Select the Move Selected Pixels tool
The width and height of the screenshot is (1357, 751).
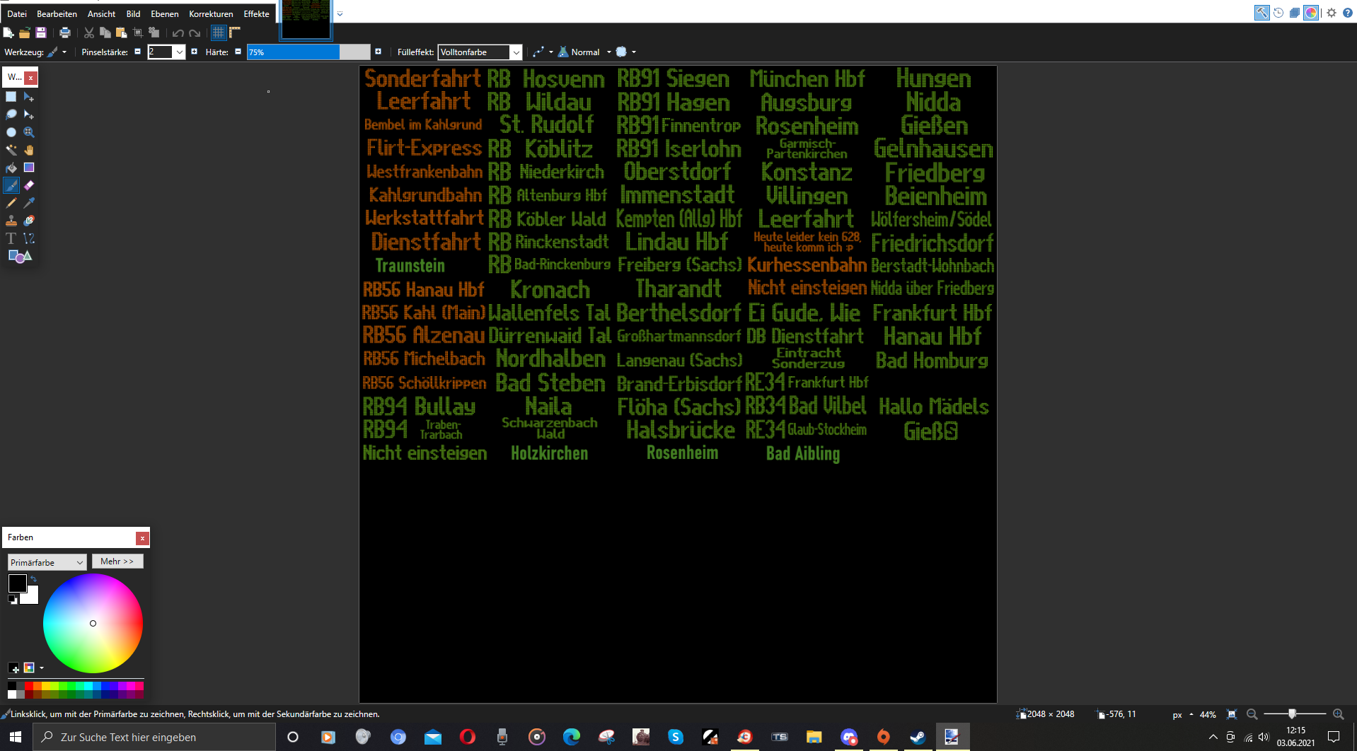click(x=29, y=97)
